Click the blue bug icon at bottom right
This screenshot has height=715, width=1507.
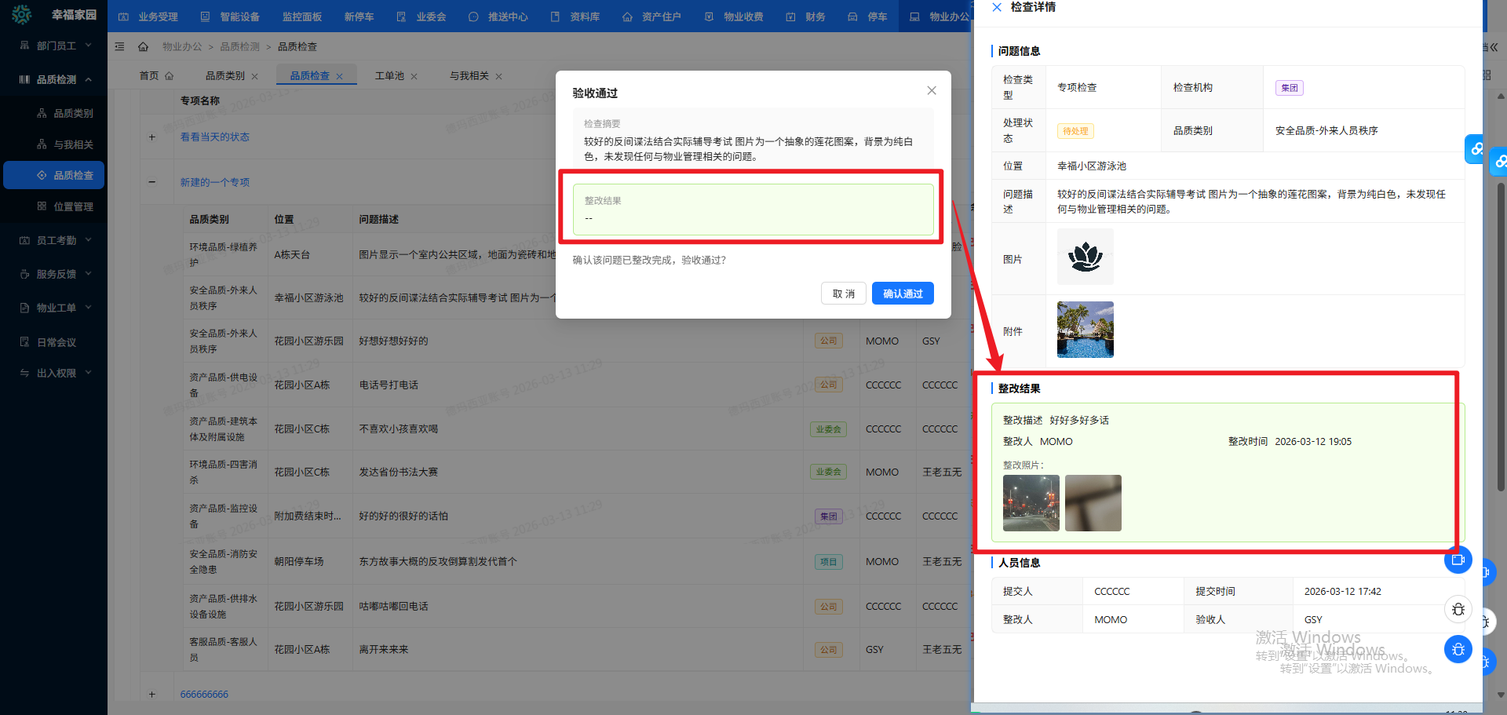[x=1458, y=649]
